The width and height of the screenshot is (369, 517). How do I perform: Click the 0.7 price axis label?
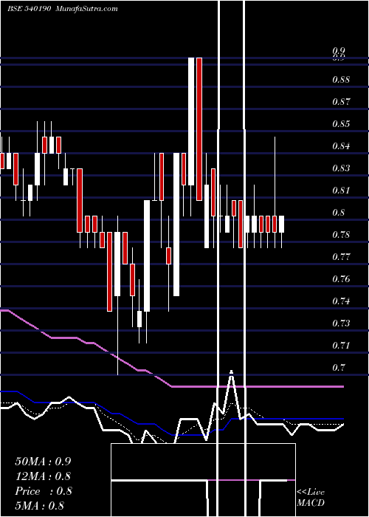[339, 367]
